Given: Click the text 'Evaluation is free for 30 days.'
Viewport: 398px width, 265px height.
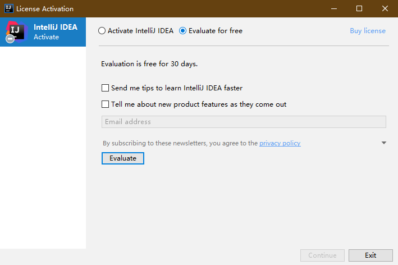Looking at the screenshot, I should coord(149,63).
